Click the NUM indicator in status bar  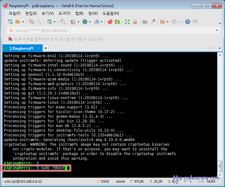(x=211, y=181)
